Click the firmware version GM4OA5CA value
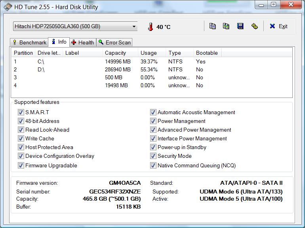This screenshot has height=228, width=305. click(x=125, y=183)
